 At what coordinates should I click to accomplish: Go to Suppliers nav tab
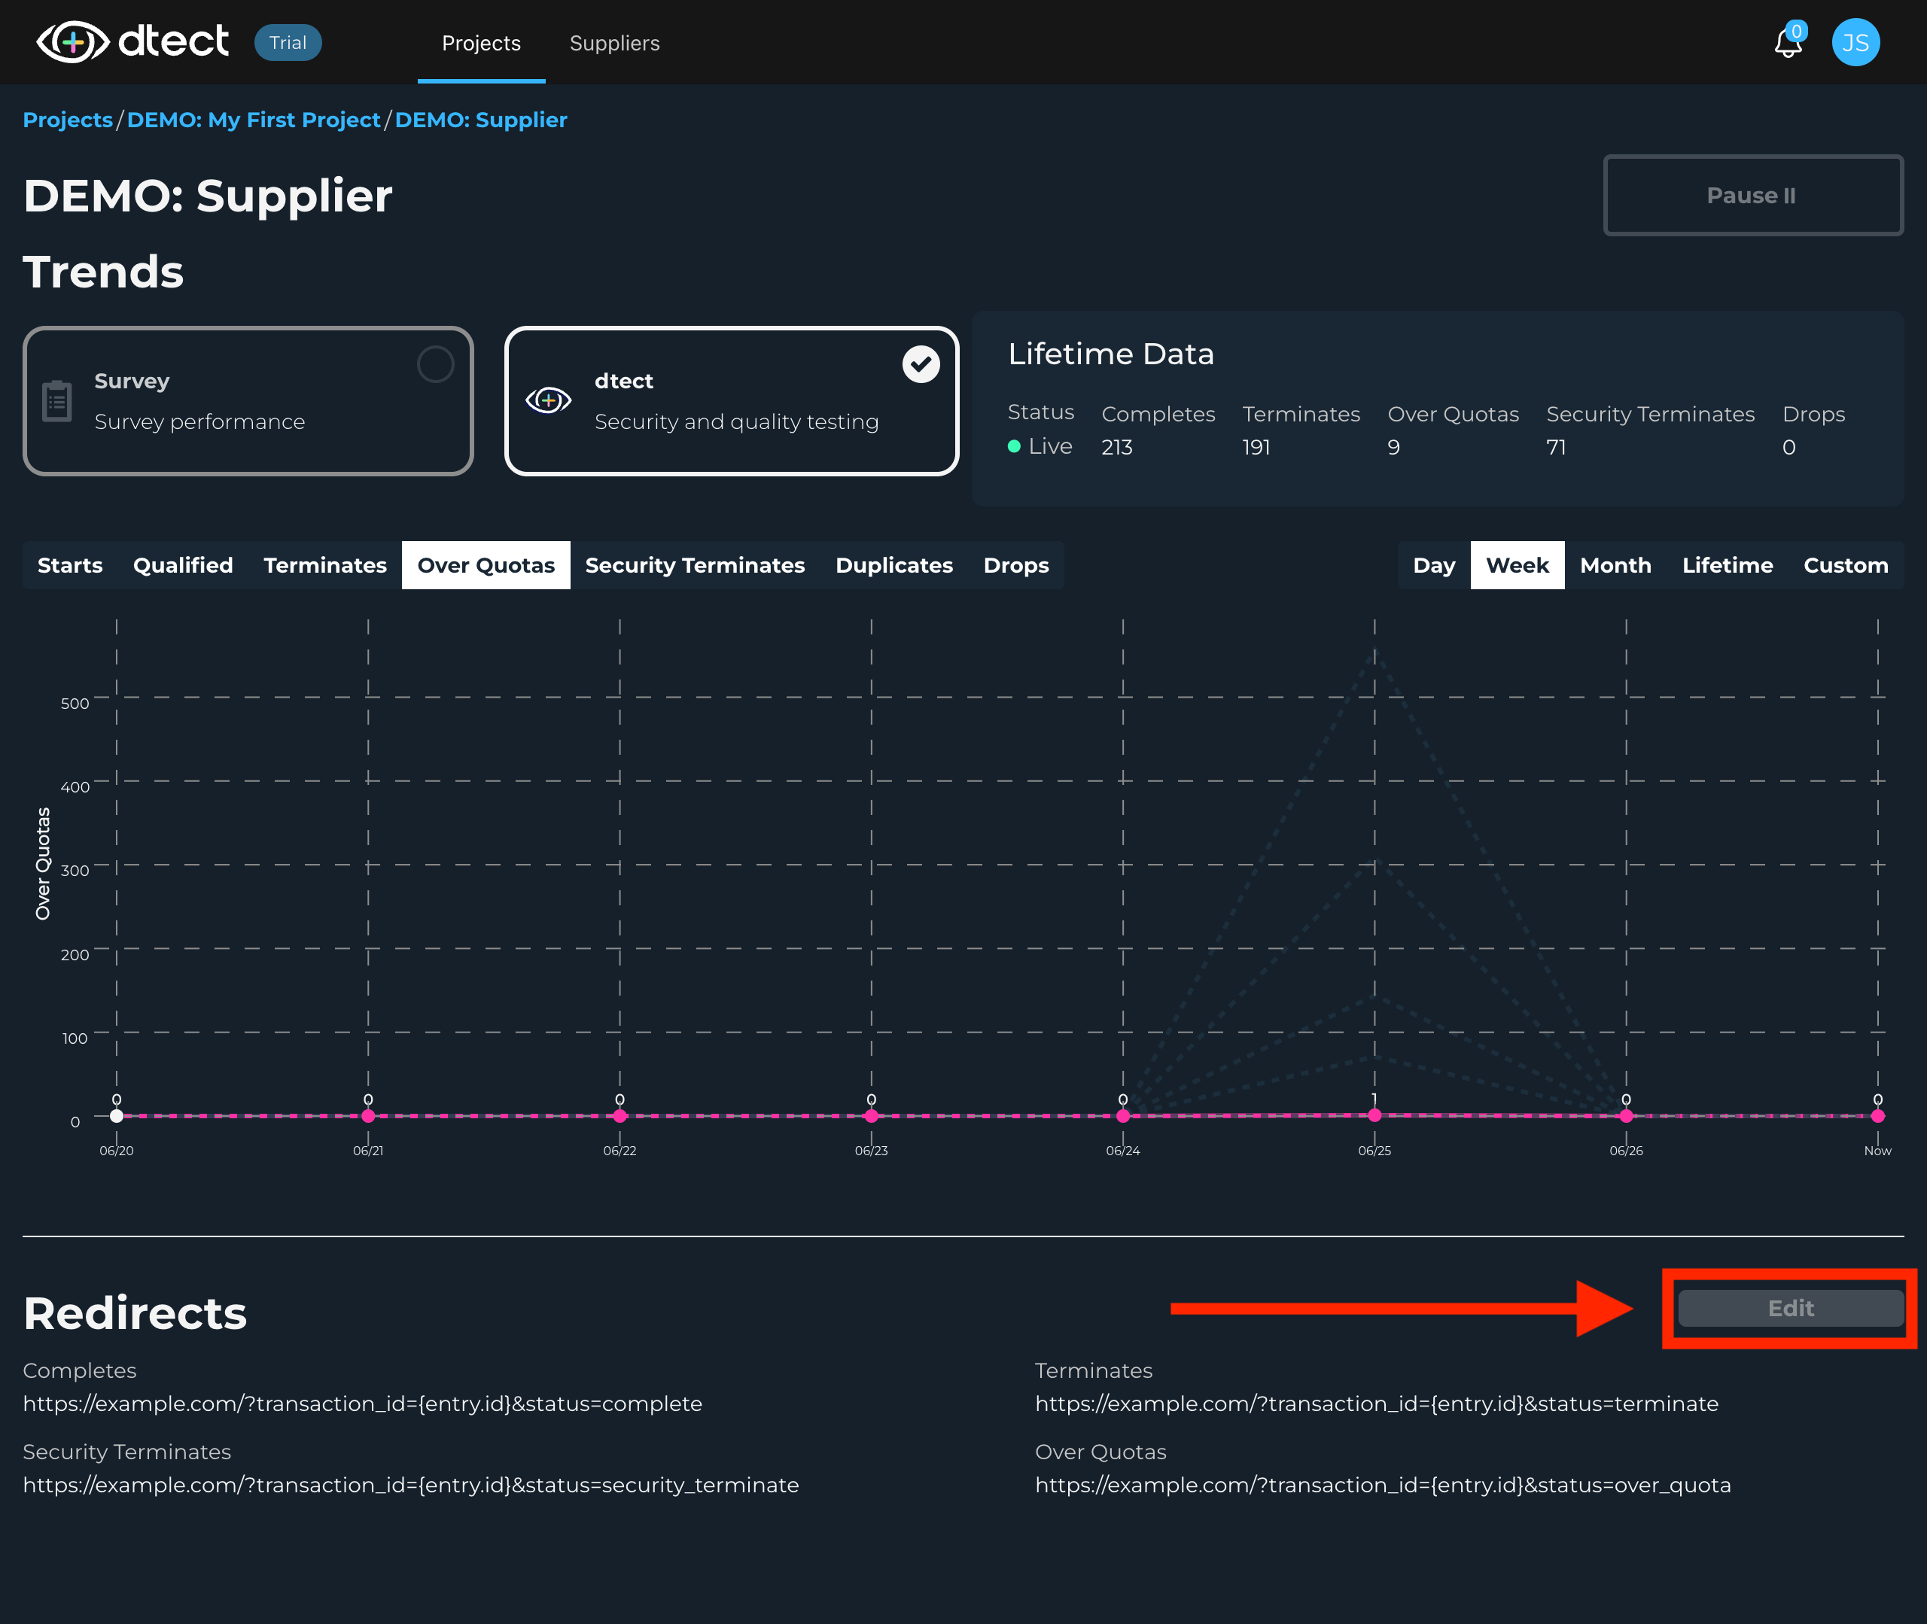click(614, 43)
